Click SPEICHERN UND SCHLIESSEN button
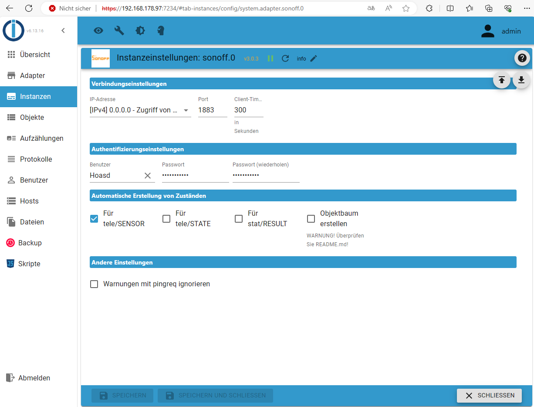Screen dimensions: 534x407 tap(215, 395)
